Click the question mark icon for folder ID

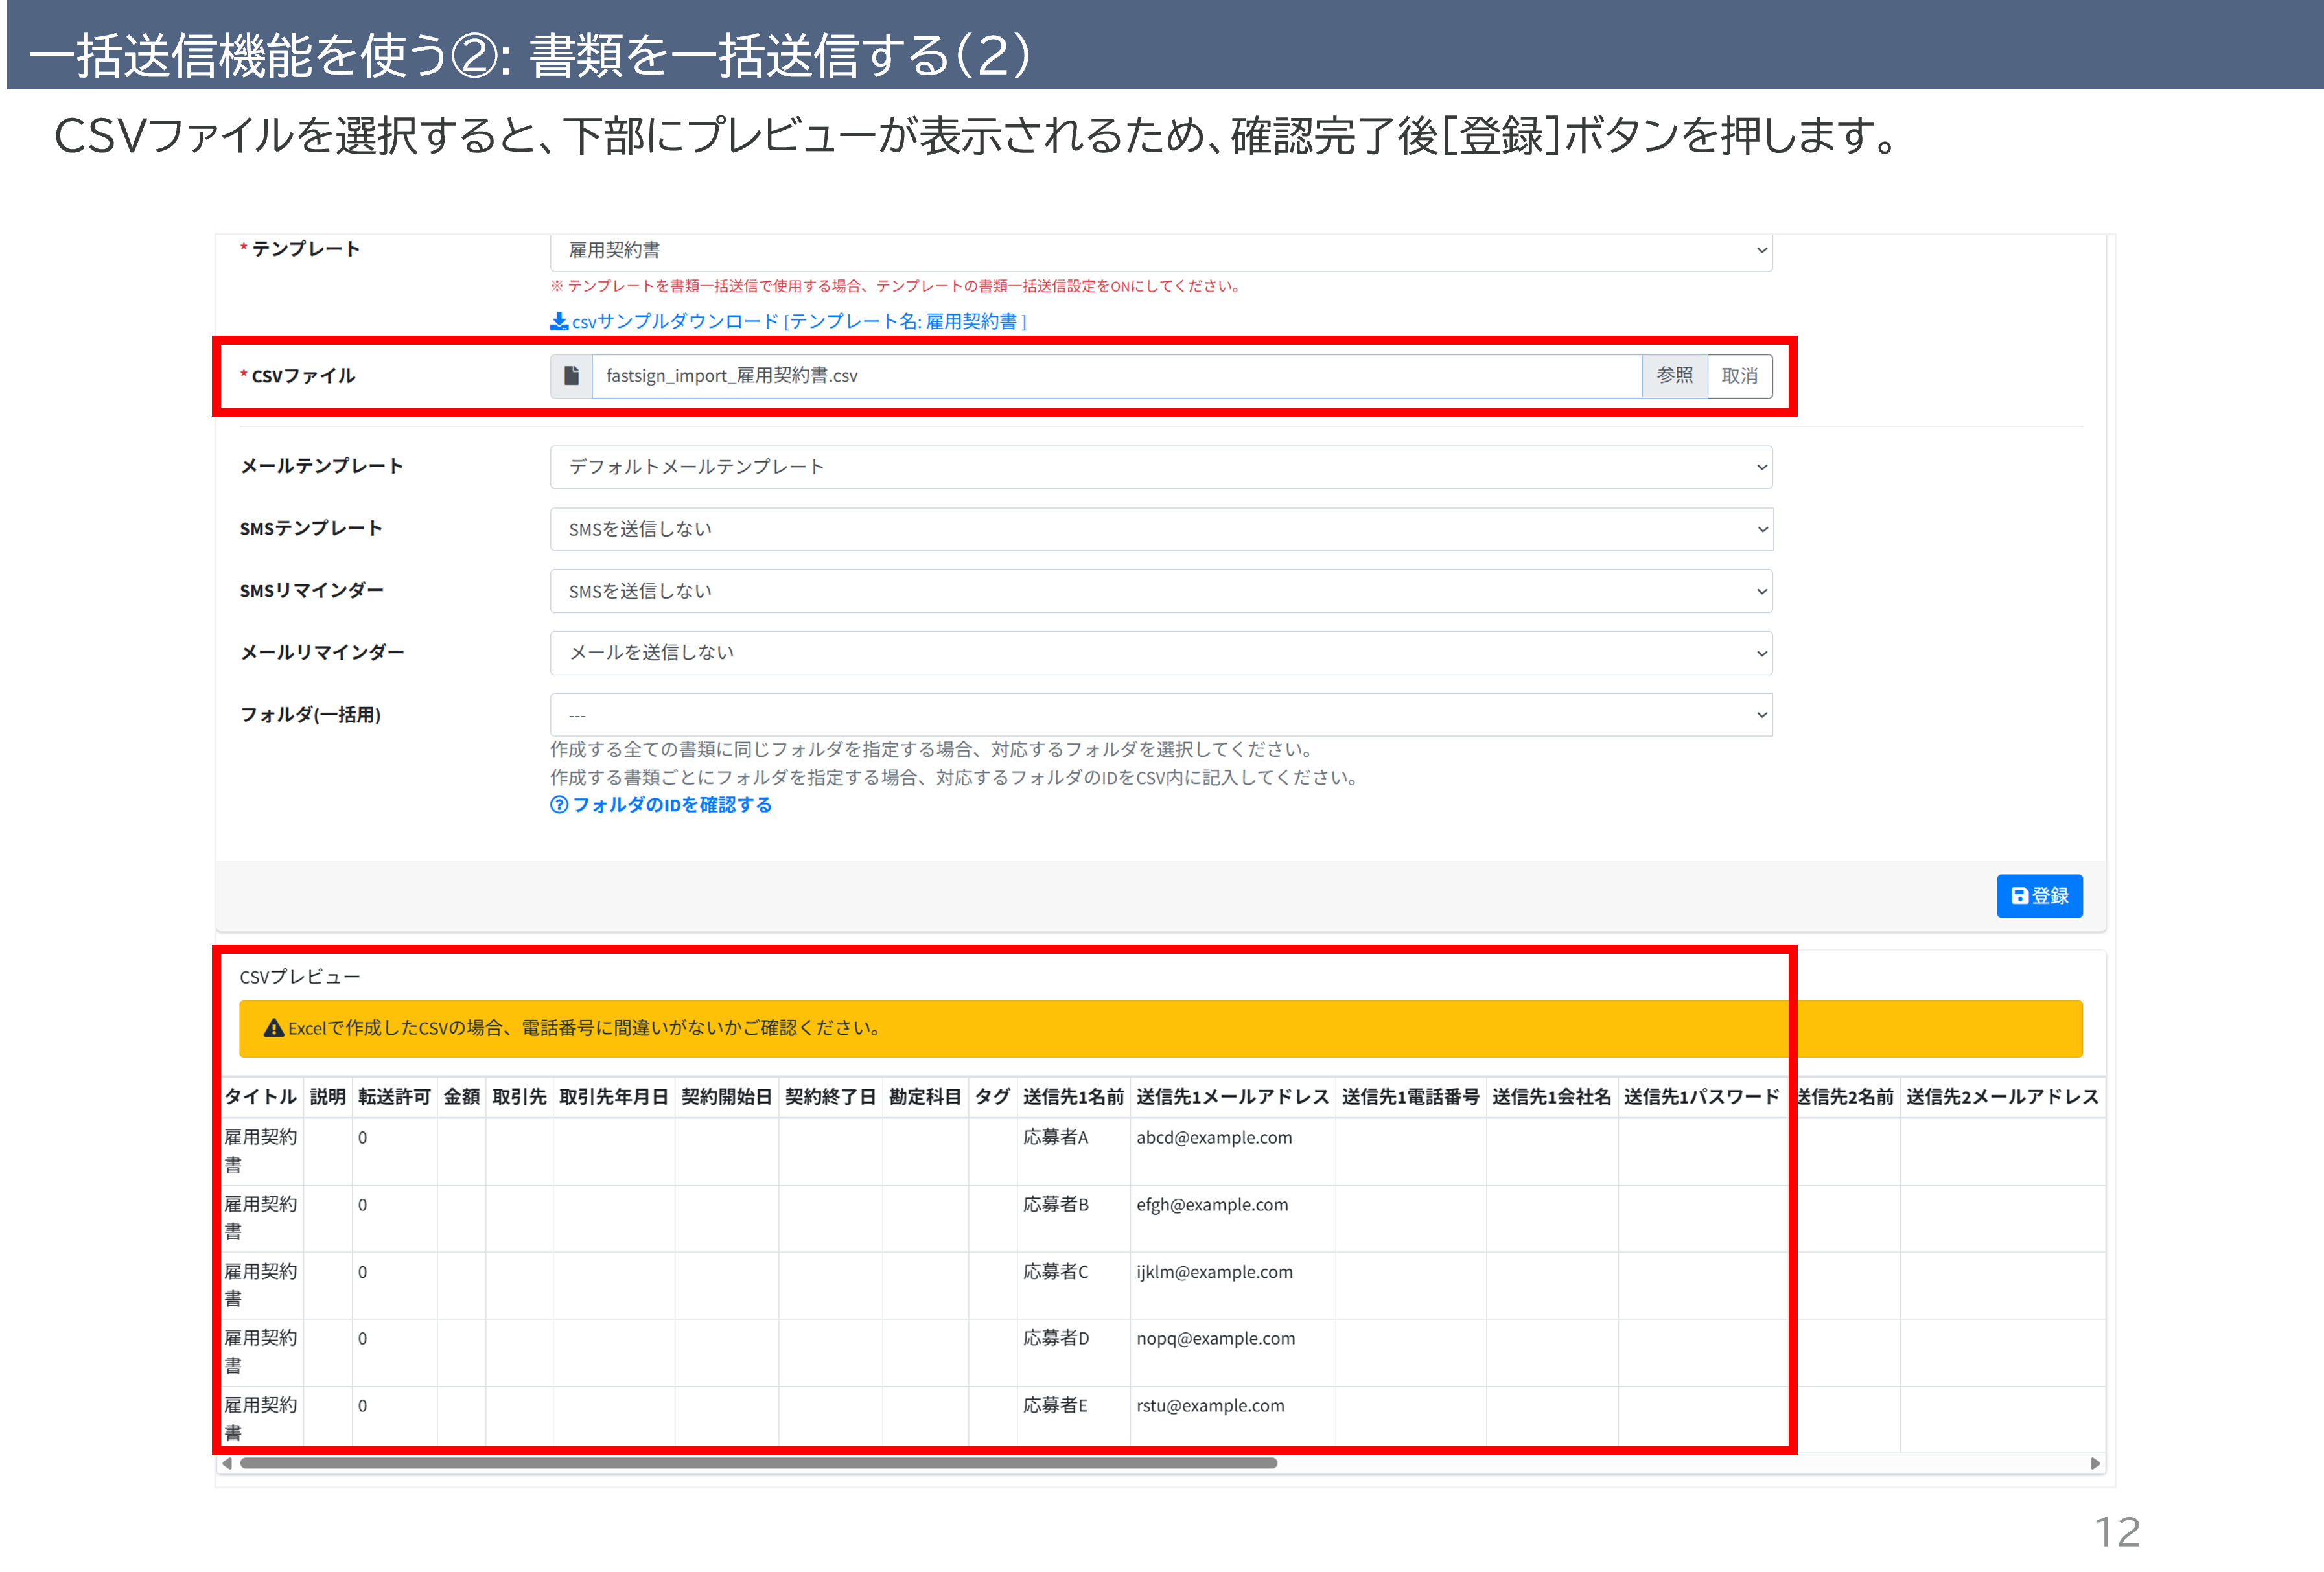pyautogui.click(x=559, y=805)
